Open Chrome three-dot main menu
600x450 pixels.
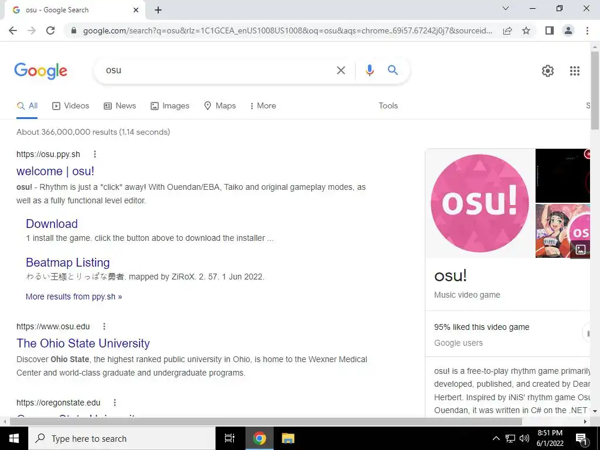click(587, 30)
